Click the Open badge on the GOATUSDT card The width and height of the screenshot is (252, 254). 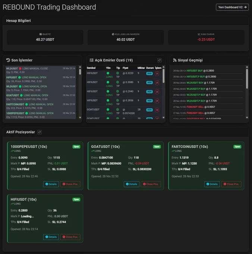157,146
